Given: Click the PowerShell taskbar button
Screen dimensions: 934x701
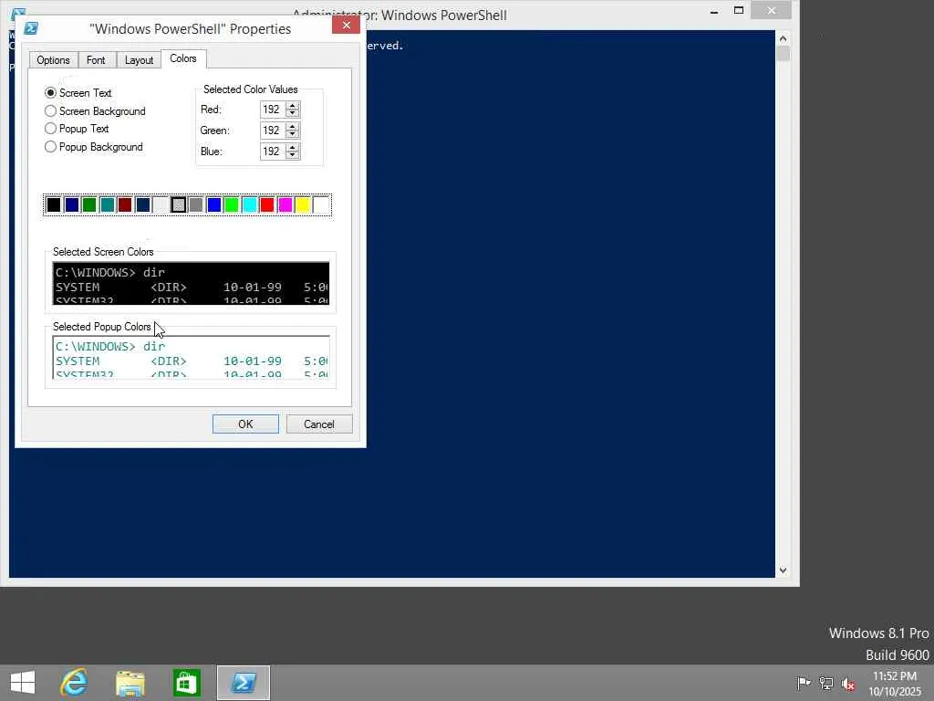Looking at the screenshot, I should [x=243, y=683].
